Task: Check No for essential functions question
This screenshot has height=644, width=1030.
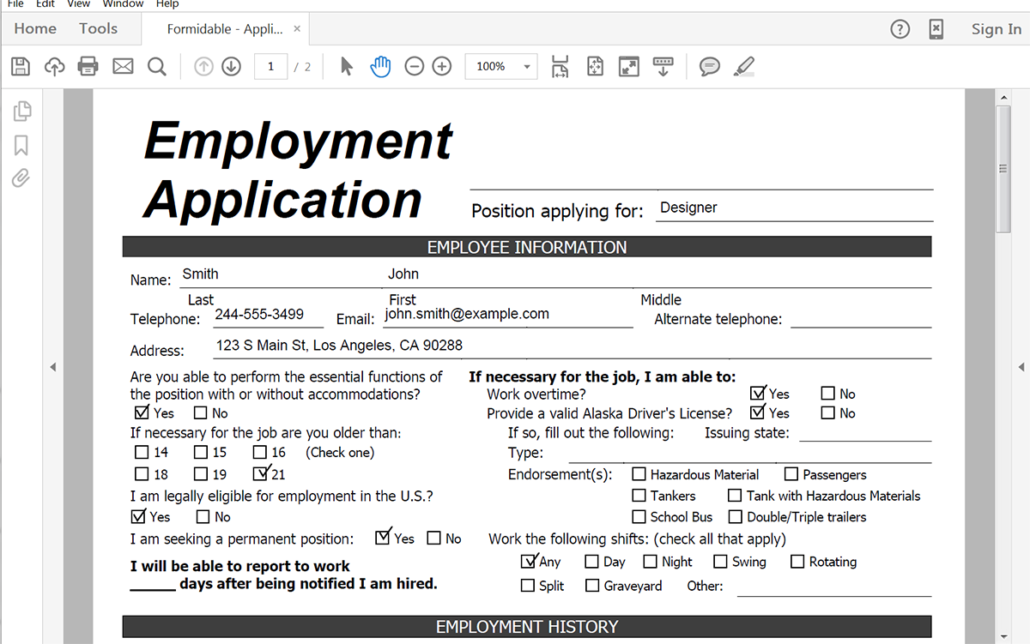Action: click(x=201, y=412)
